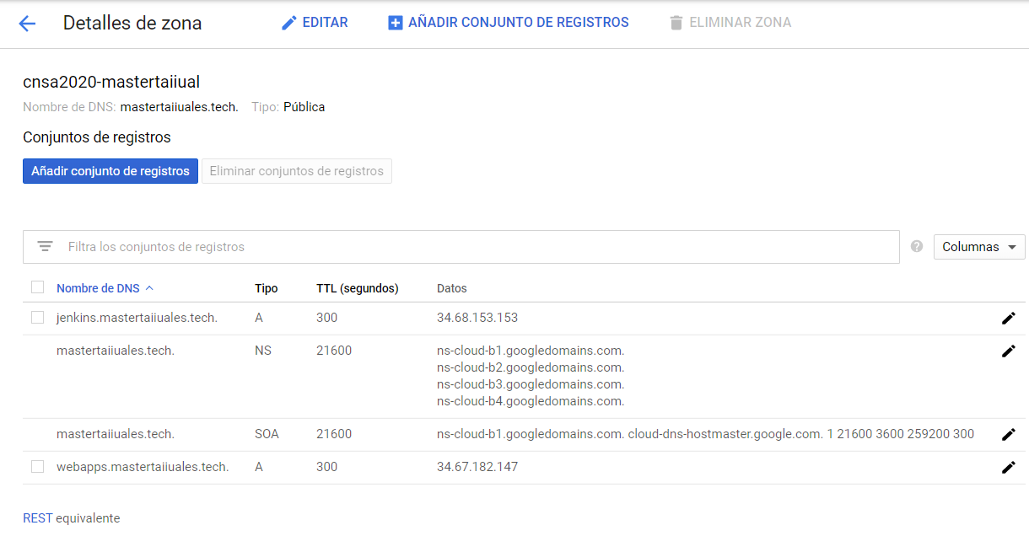Click the trash icon next to ELIMINAR ZONA

click(676, 23)
